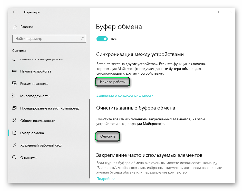Image resolution: width=243 pixels, height=191 pixels.
Task: Open Заявление о конфиденциальности link
Action: (x=125, y=95)
